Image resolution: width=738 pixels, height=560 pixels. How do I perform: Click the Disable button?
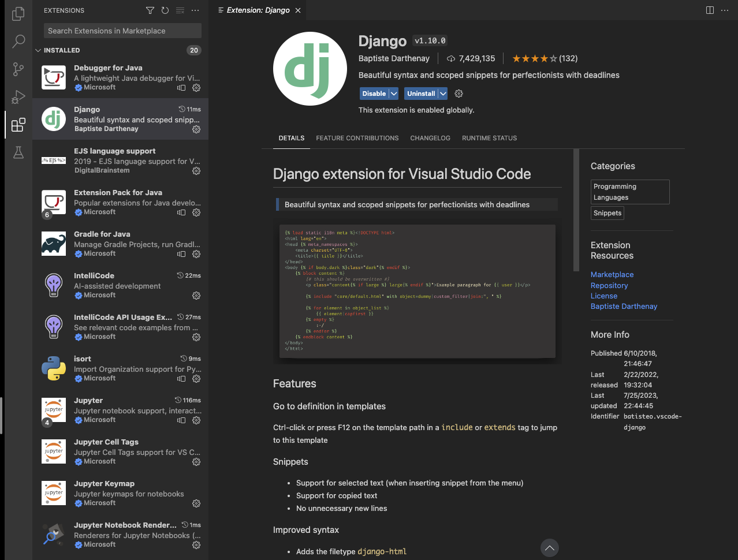(x=374, y=94)
